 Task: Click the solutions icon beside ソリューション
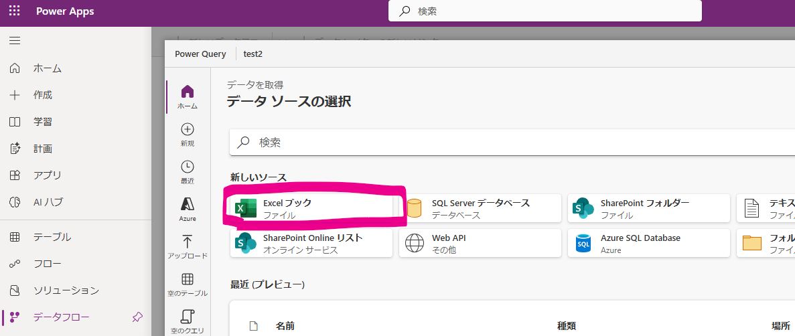coord(15,291)
